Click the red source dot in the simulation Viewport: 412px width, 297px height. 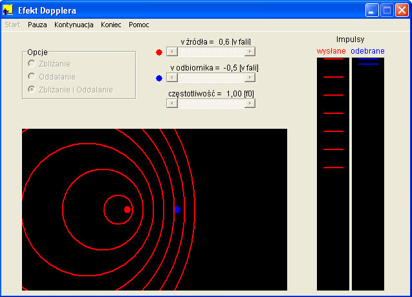[127, 210]
